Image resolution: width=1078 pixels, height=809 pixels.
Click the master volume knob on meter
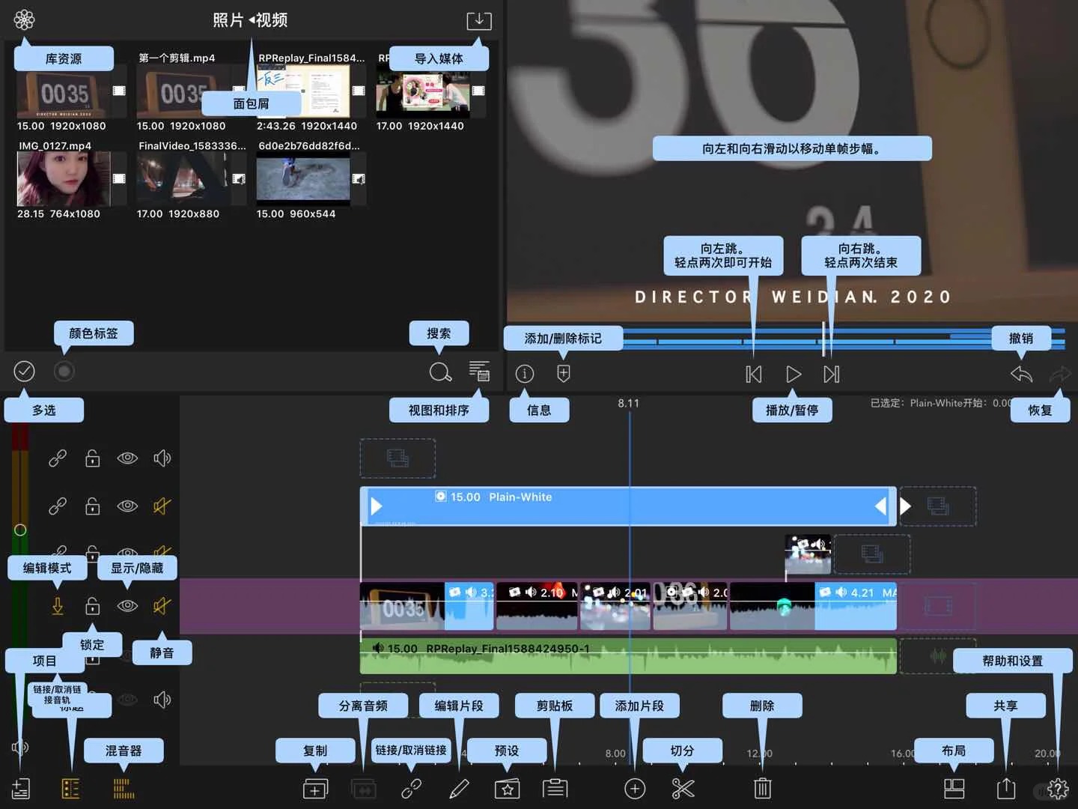20,530
